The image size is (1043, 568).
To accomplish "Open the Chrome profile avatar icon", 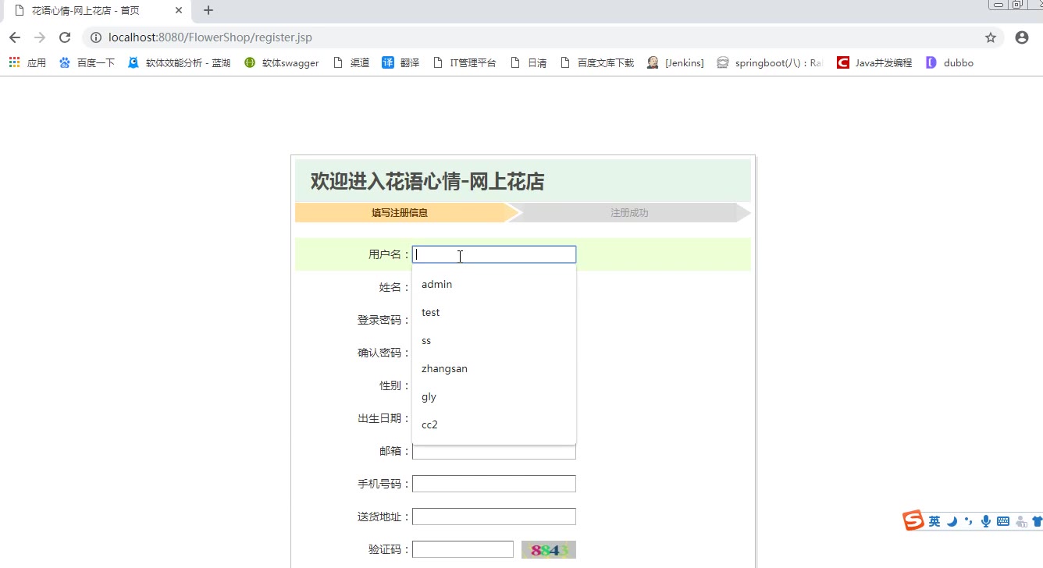I will click(x=1021, y=37).
